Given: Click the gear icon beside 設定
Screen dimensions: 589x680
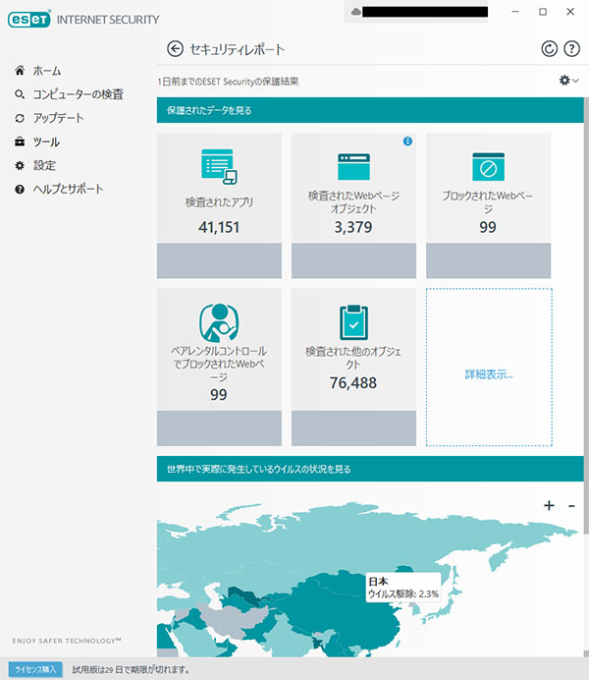Looking at the screenshot, I should (x=20, y=165).
